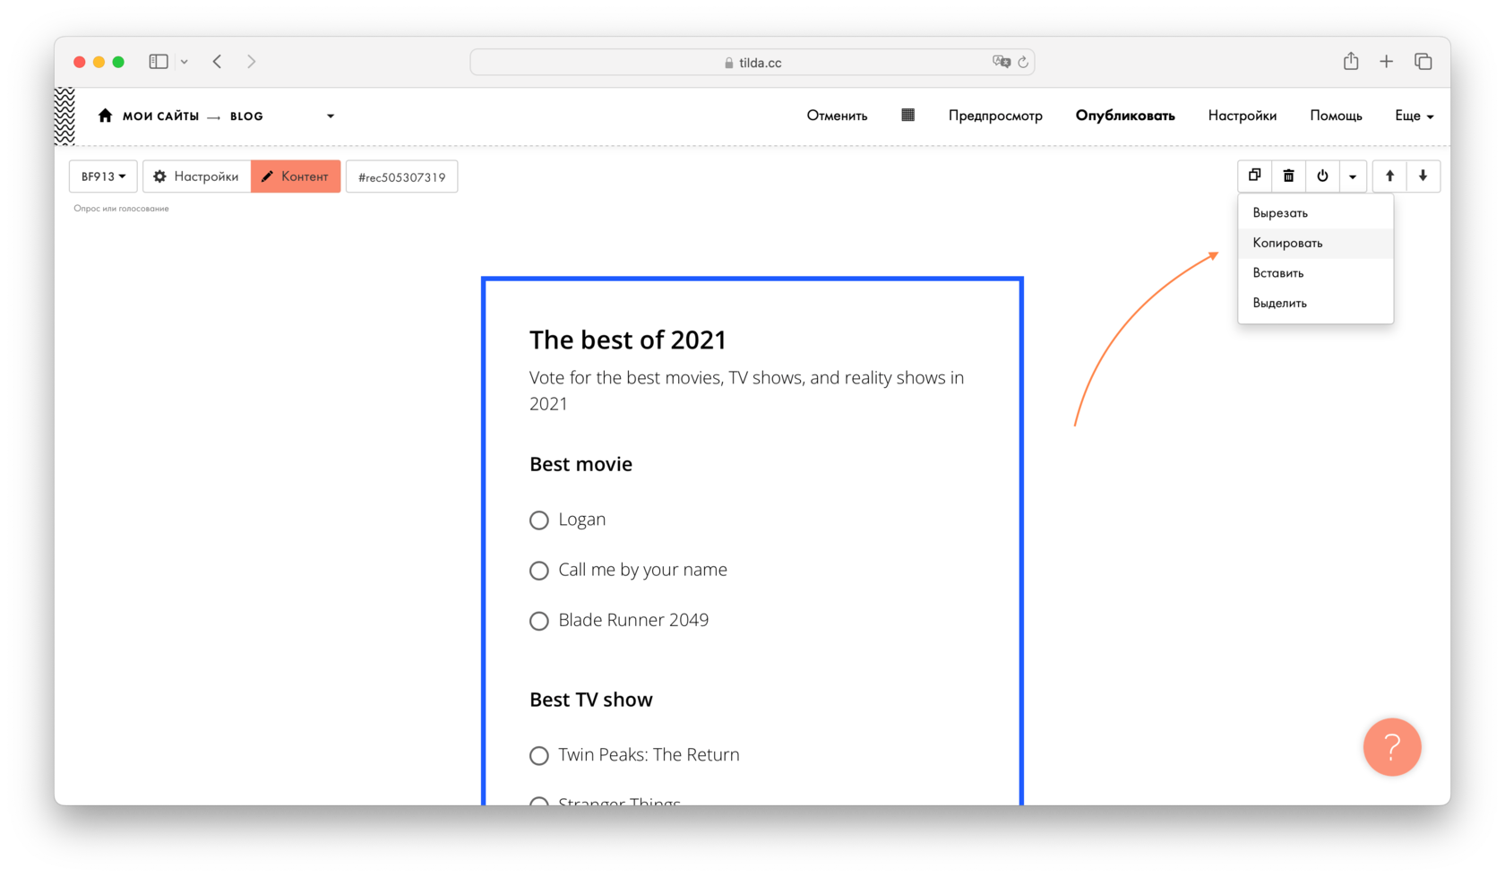
Task: Show Safari tab overview icon
Action: click(x=1423, y=62)
